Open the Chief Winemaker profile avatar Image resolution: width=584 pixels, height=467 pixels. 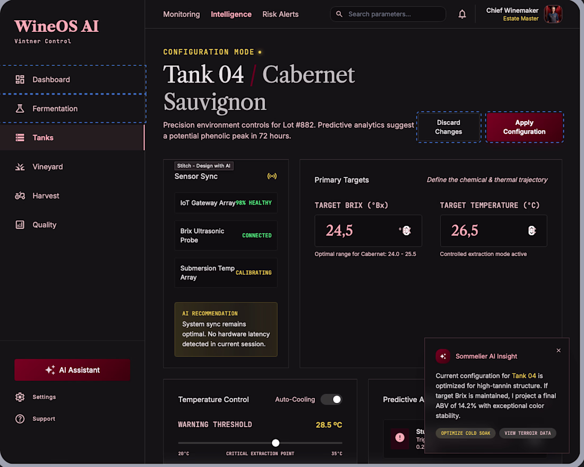pyautogui.click(x=553, y=14)
